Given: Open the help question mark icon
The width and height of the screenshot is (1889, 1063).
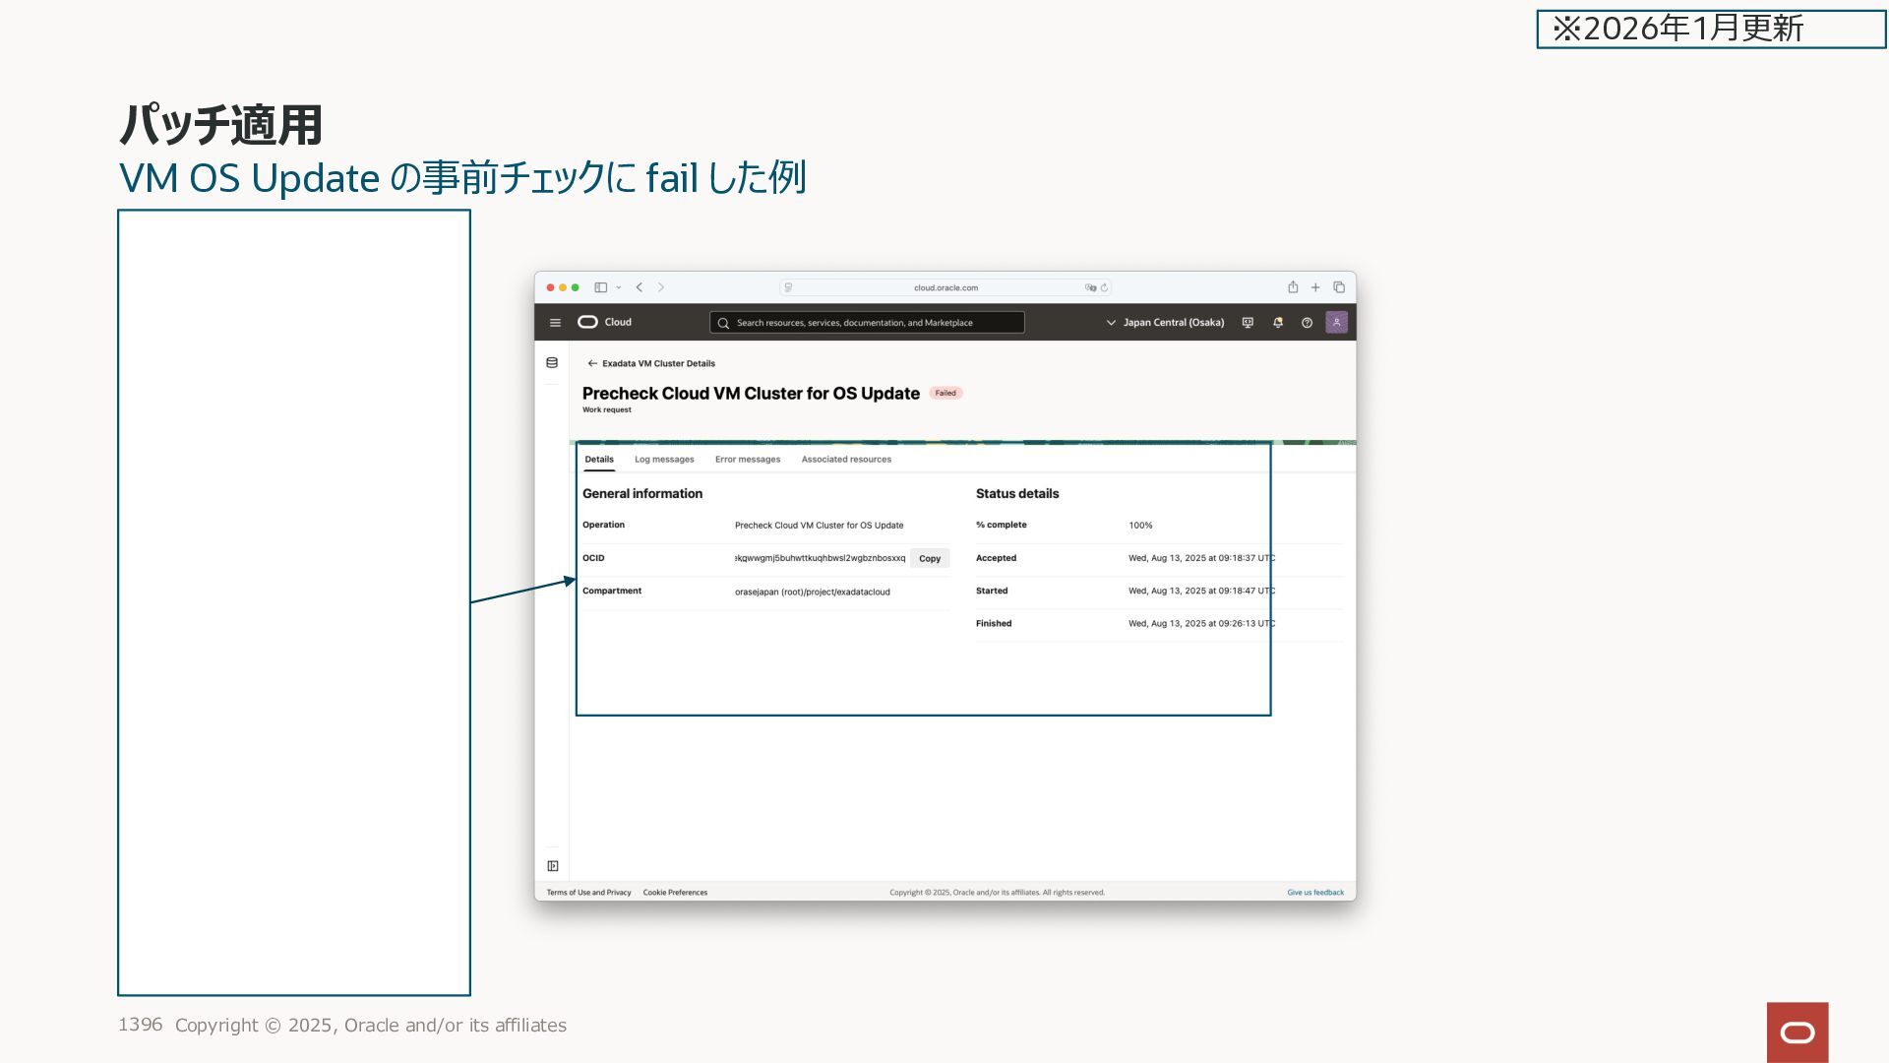Looking at the screenshot, I should tap(1307, 323).
